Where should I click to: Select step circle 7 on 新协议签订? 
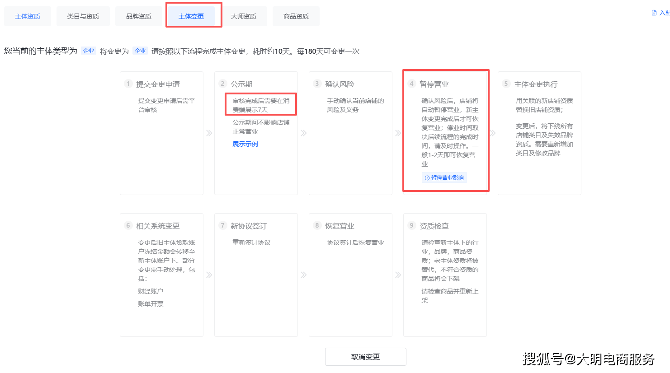coord(222,225)
